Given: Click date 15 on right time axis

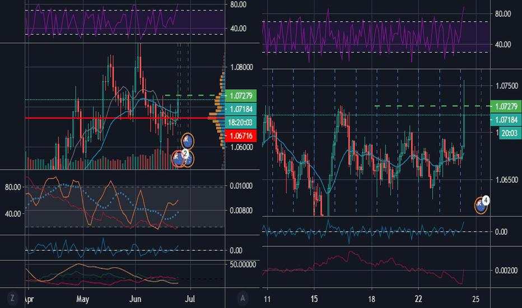Looking at the screenshot, I should point(314,299).
